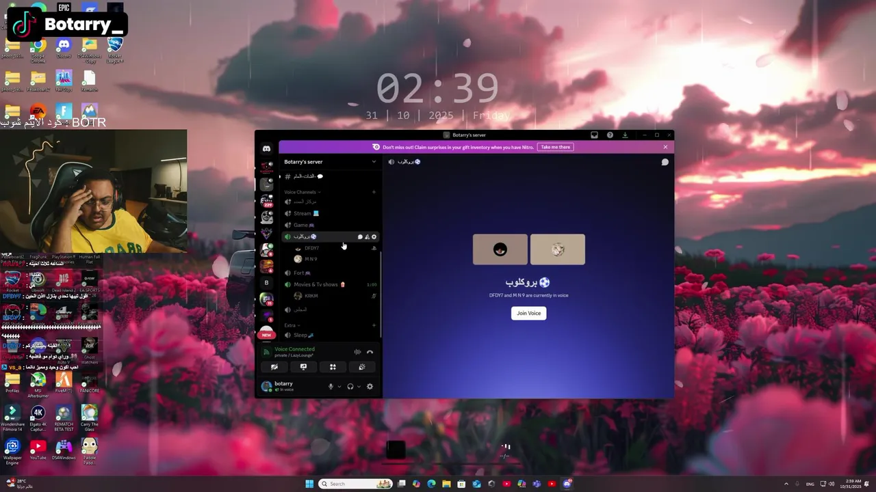The width and height of the screenshot is (876, 492).
Task: Open Discord direct messages home icon
Action: 266,148
